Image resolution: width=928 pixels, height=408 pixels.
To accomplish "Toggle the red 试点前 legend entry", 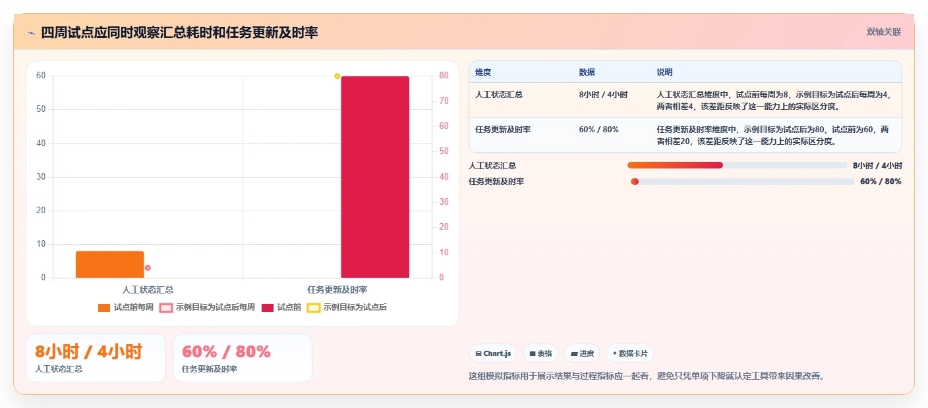I will pyautogui.click(x=281, y=307).
